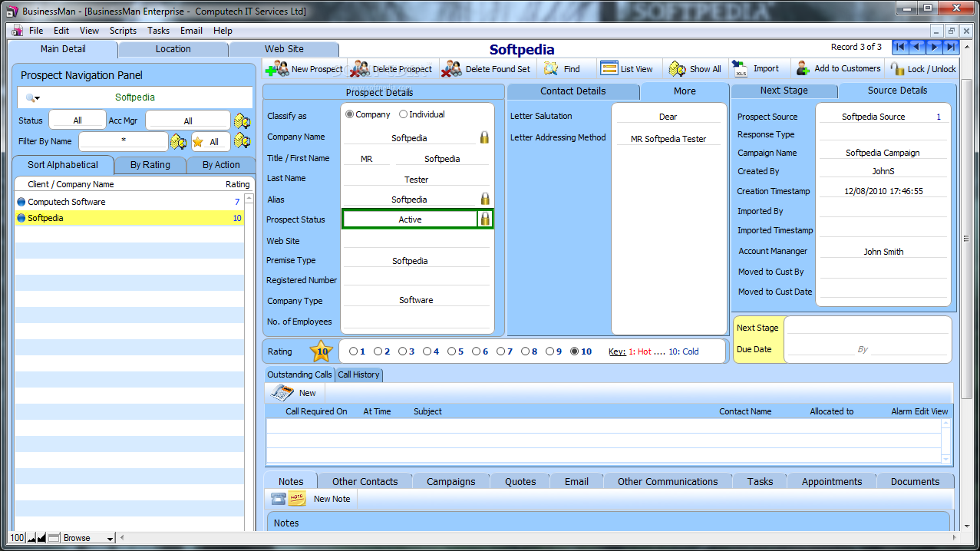Open the Find magnifier icon
The height and width of the screenshot is (551, 980).
[551, 68]
